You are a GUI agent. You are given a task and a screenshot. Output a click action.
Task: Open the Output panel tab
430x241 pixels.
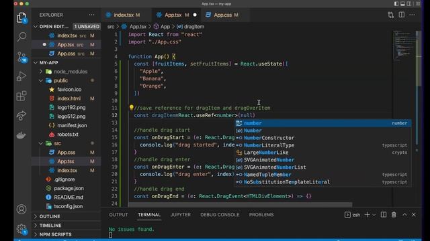tap(118, 215)
